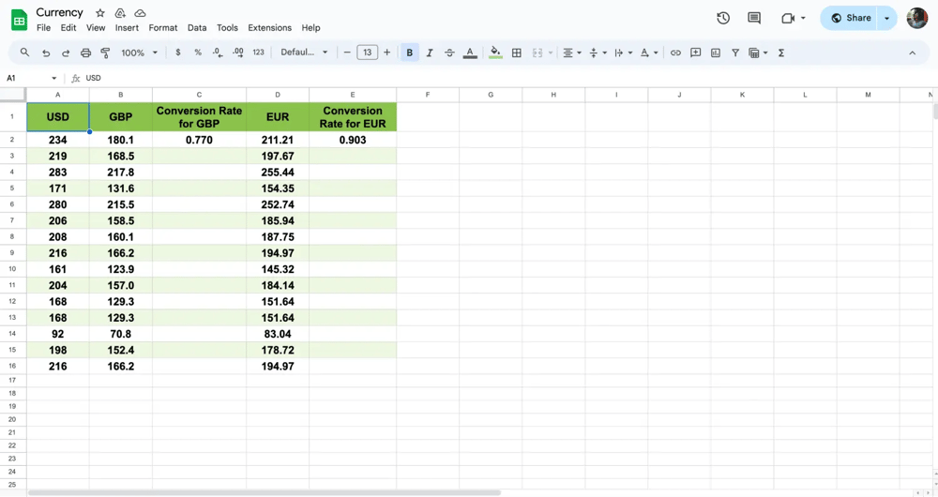Click the insert link icon

pos(675,53)
